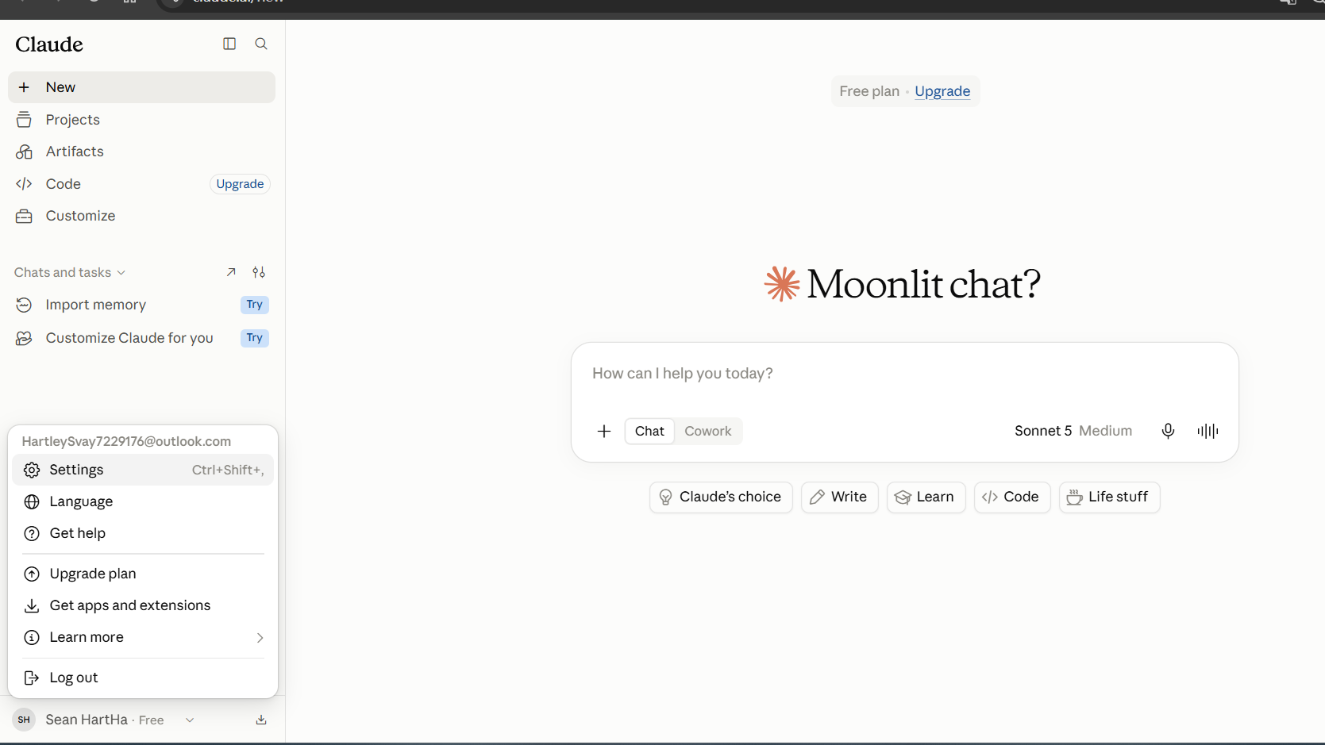This screenshot has height=745, width=1325.
Task: Click the Life stuff suggestion chip
Action: (x=1109, y=497)
